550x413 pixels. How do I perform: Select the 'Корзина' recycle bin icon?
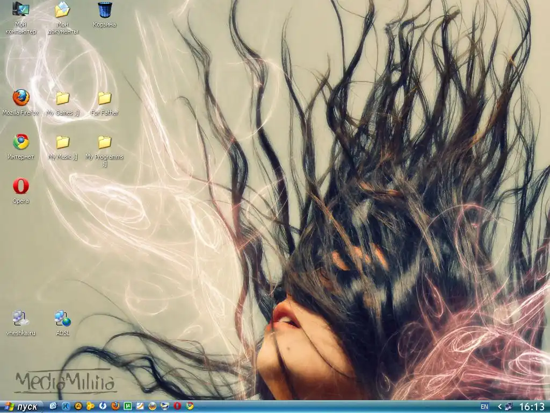104,10
